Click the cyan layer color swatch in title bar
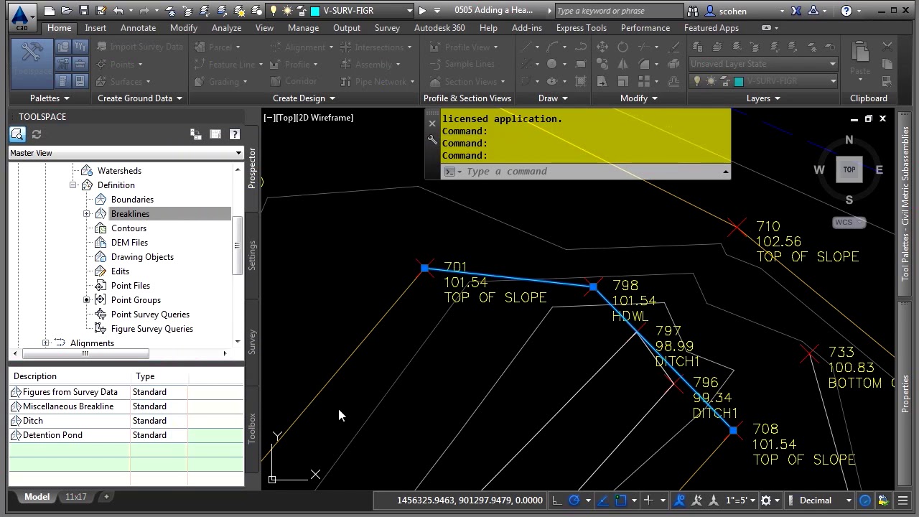919x517 pixels. (x=315, y=11)
